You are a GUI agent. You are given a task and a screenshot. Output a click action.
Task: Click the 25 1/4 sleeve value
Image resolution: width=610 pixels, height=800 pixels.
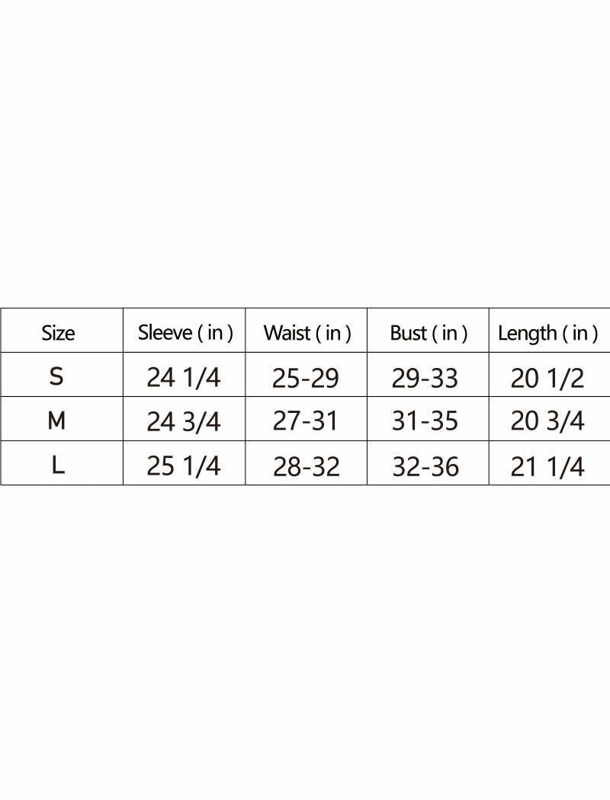click(x=183, y=466)
